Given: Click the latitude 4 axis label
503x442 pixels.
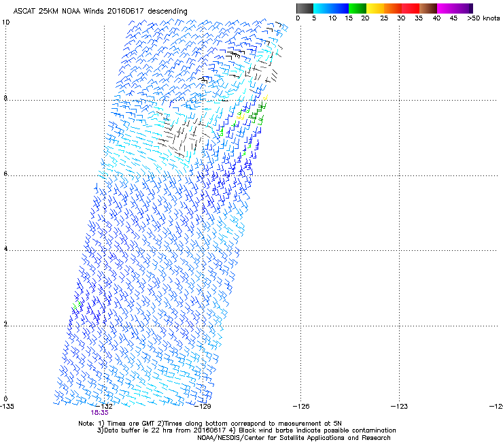Looking at the screenshot, I should tap(5, 248).
